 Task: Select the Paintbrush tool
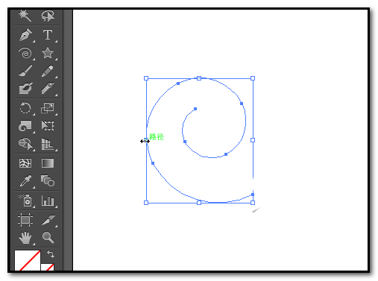tap(25, 71)
